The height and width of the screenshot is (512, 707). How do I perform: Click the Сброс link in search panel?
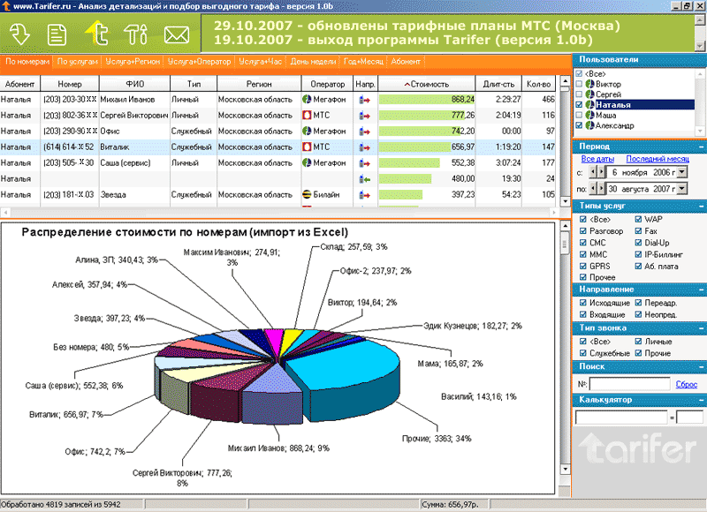point(686,384)
